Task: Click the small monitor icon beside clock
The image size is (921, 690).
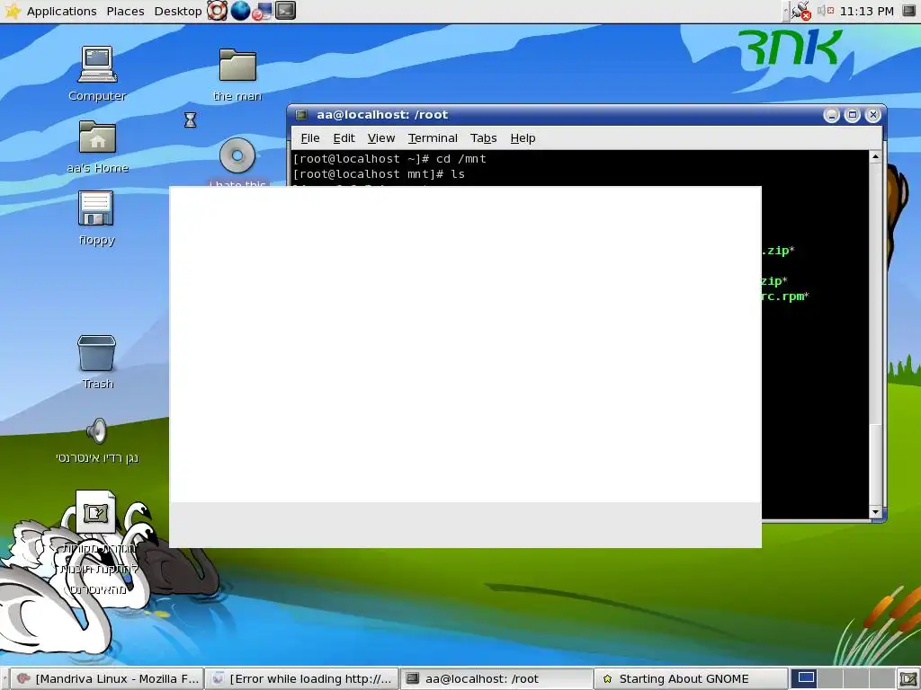Action: click(x=908, y=11)
